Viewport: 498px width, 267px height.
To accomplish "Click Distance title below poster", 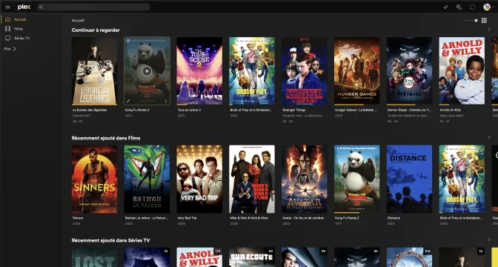I will click(x=394, y=218).
